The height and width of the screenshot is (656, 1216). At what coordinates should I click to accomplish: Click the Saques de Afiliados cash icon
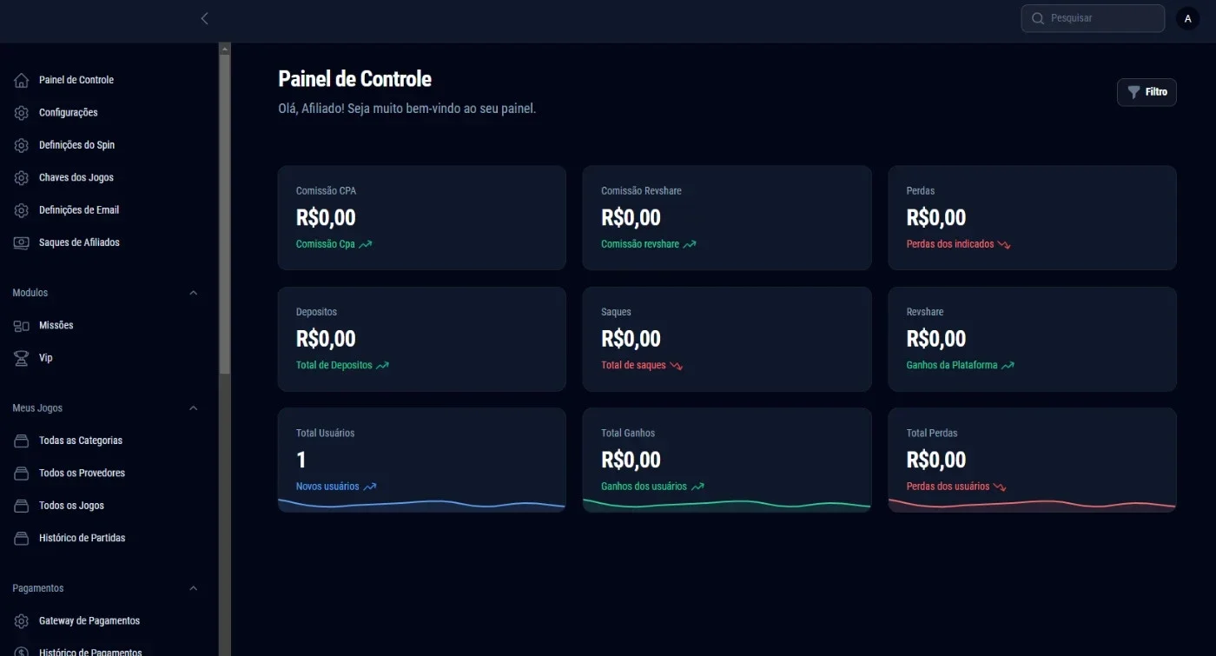[x=22, y=243]
